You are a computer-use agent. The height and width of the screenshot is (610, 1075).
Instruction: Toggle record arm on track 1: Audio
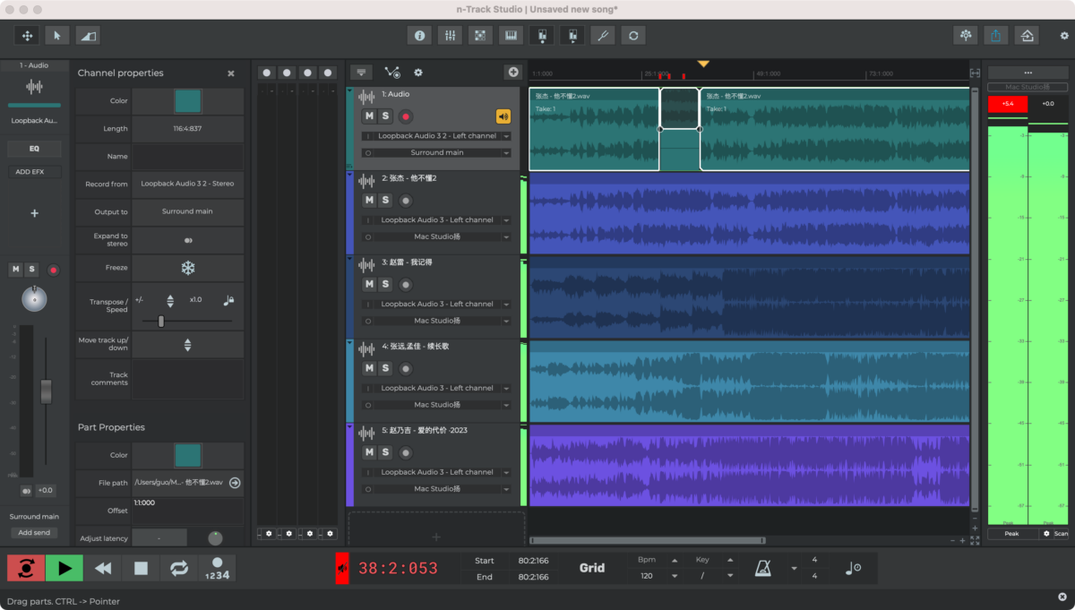click(406, 116)
